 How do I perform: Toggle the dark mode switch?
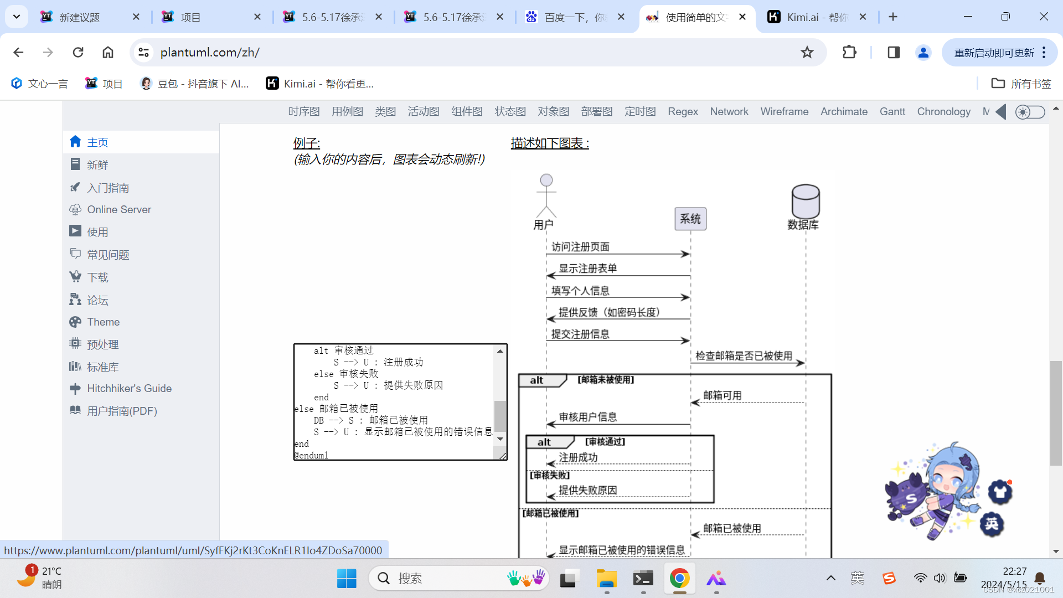click(x=1030, y=112)
